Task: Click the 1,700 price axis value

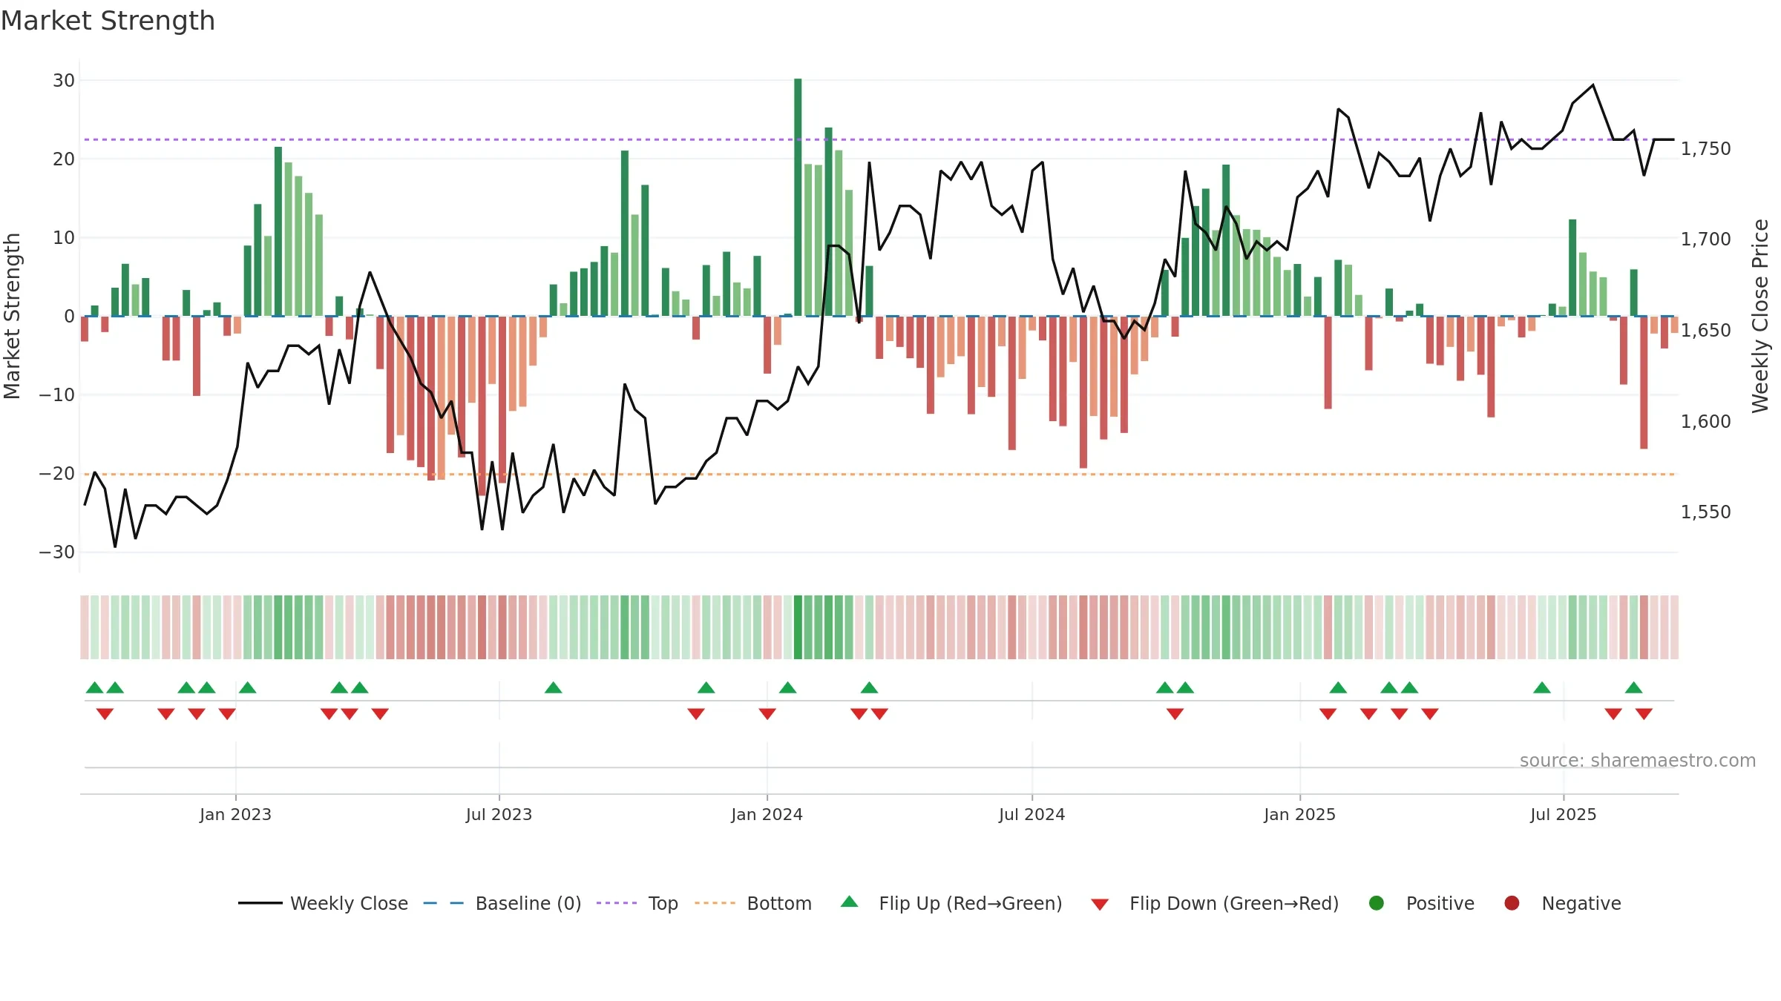Action: 1705,239
